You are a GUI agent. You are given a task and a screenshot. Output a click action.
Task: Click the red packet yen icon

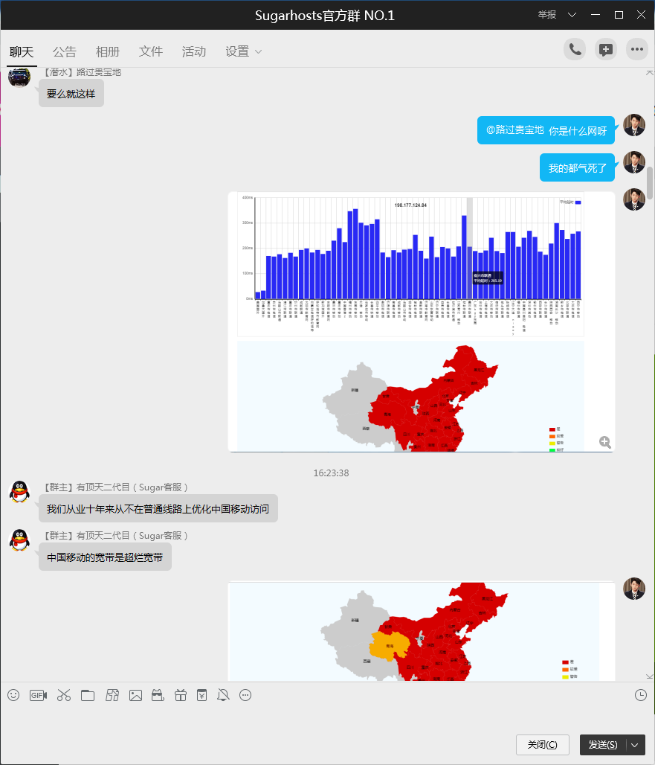pos(201,695)
